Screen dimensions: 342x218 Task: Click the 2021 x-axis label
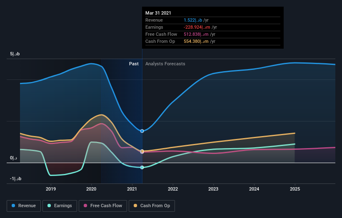(x=132, y=189)
